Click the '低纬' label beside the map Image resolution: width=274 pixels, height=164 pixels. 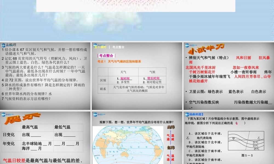(x=171, y=148)
